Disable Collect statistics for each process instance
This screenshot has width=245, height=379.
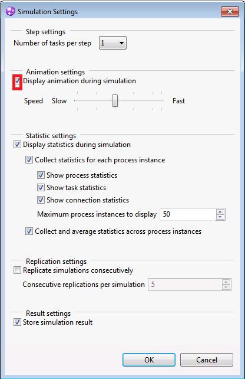pos(29,160)
